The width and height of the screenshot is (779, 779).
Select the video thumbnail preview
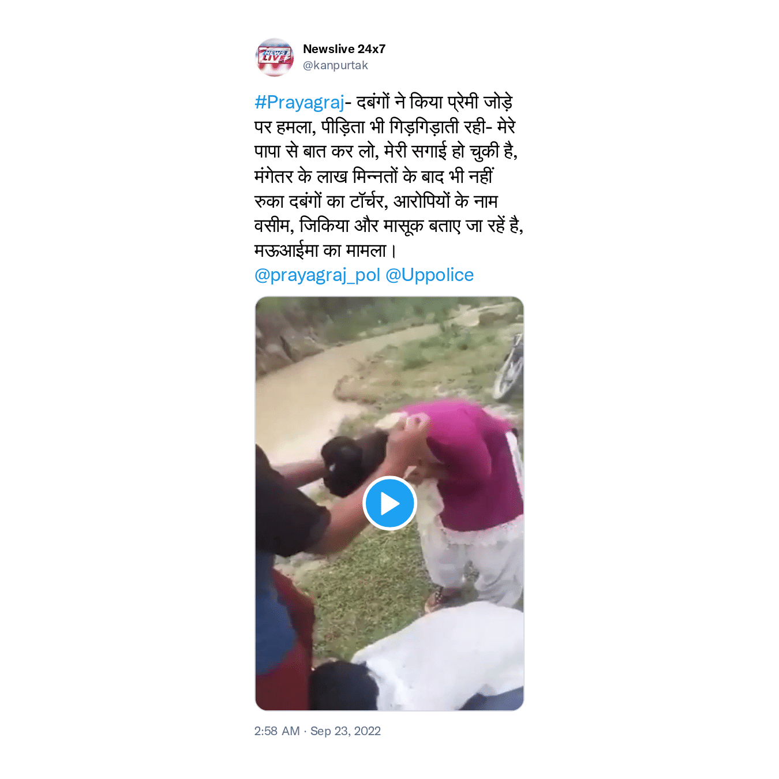389,504
